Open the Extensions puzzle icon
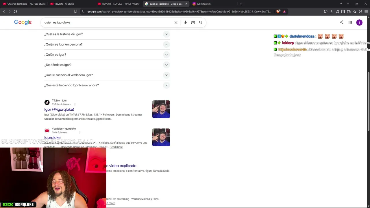The width and height of the screenshot is (370, 208). pyautogui.click(x=326, y=12)
